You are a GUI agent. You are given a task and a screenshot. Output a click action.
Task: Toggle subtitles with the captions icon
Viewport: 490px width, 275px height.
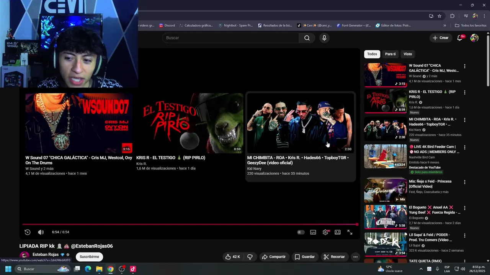pyautogui.click(x=313, y=232)
